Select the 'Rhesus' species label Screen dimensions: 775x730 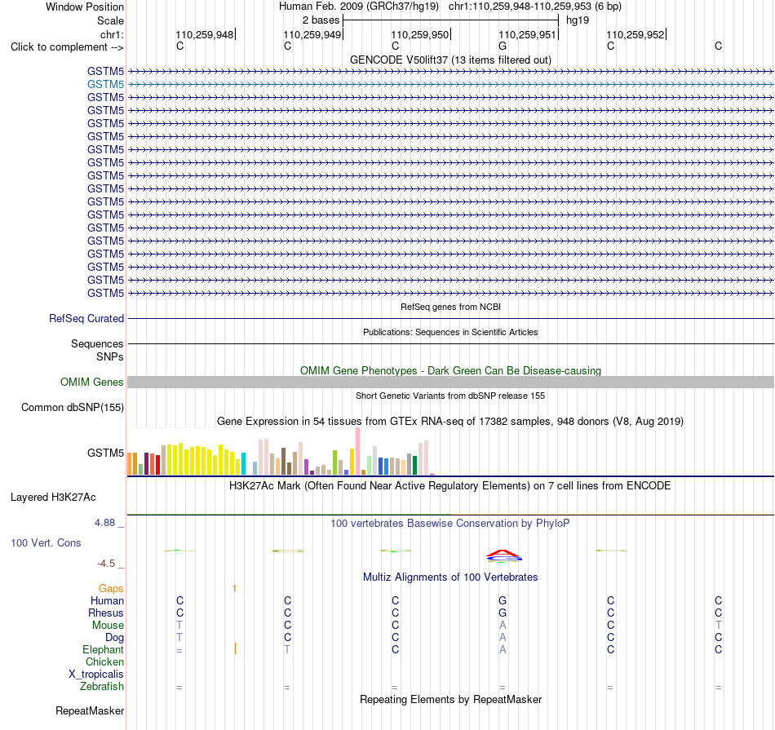click(x=106, y=613)
